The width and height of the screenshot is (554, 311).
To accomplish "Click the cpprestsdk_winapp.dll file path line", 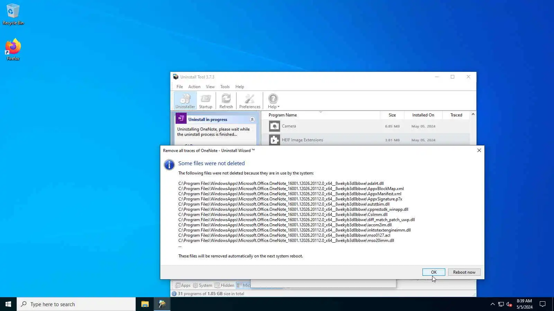I will (293, 209).
